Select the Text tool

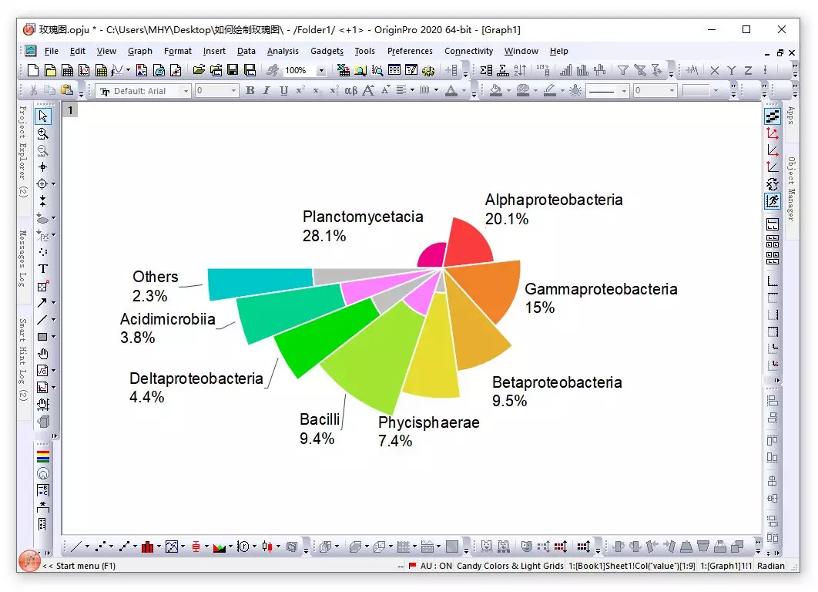click(43, 269)
